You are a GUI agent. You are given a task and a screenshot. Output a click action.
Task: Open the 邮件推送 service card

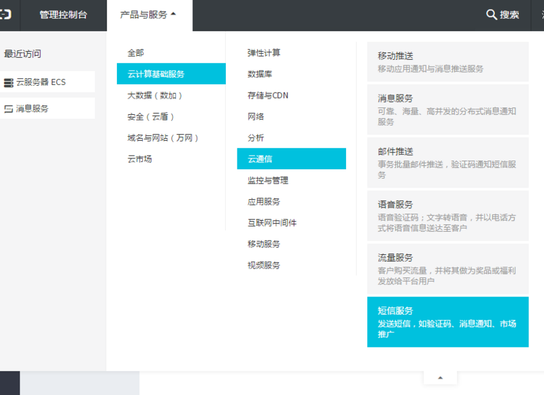pos(448,162)
